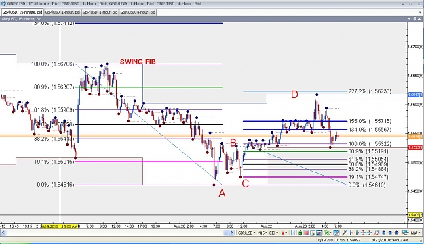This screenshot has width=424, height=244.
Task: Click the 19.1% (1.54747) fib label
Action: [368, 177]
